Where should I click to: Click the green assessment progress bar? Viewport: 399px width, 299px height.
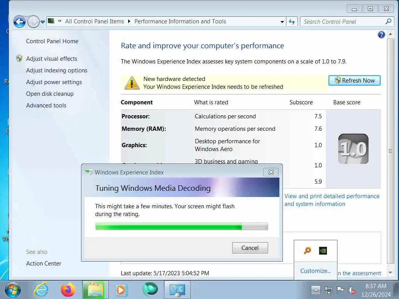182,226
